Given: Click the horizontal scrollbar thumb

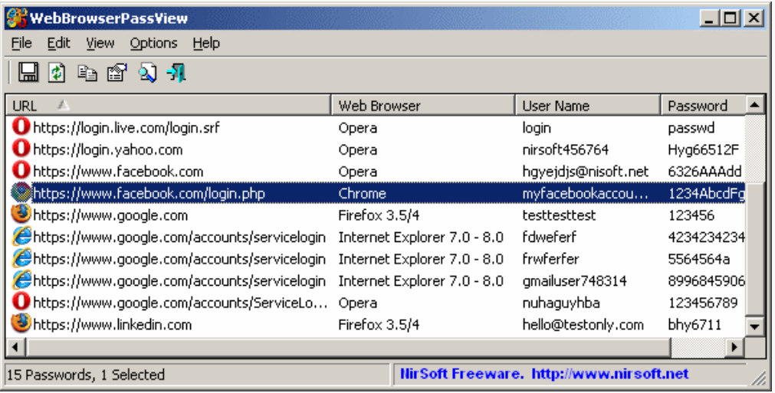Looking at the screenshot, I should click(348, 347).
